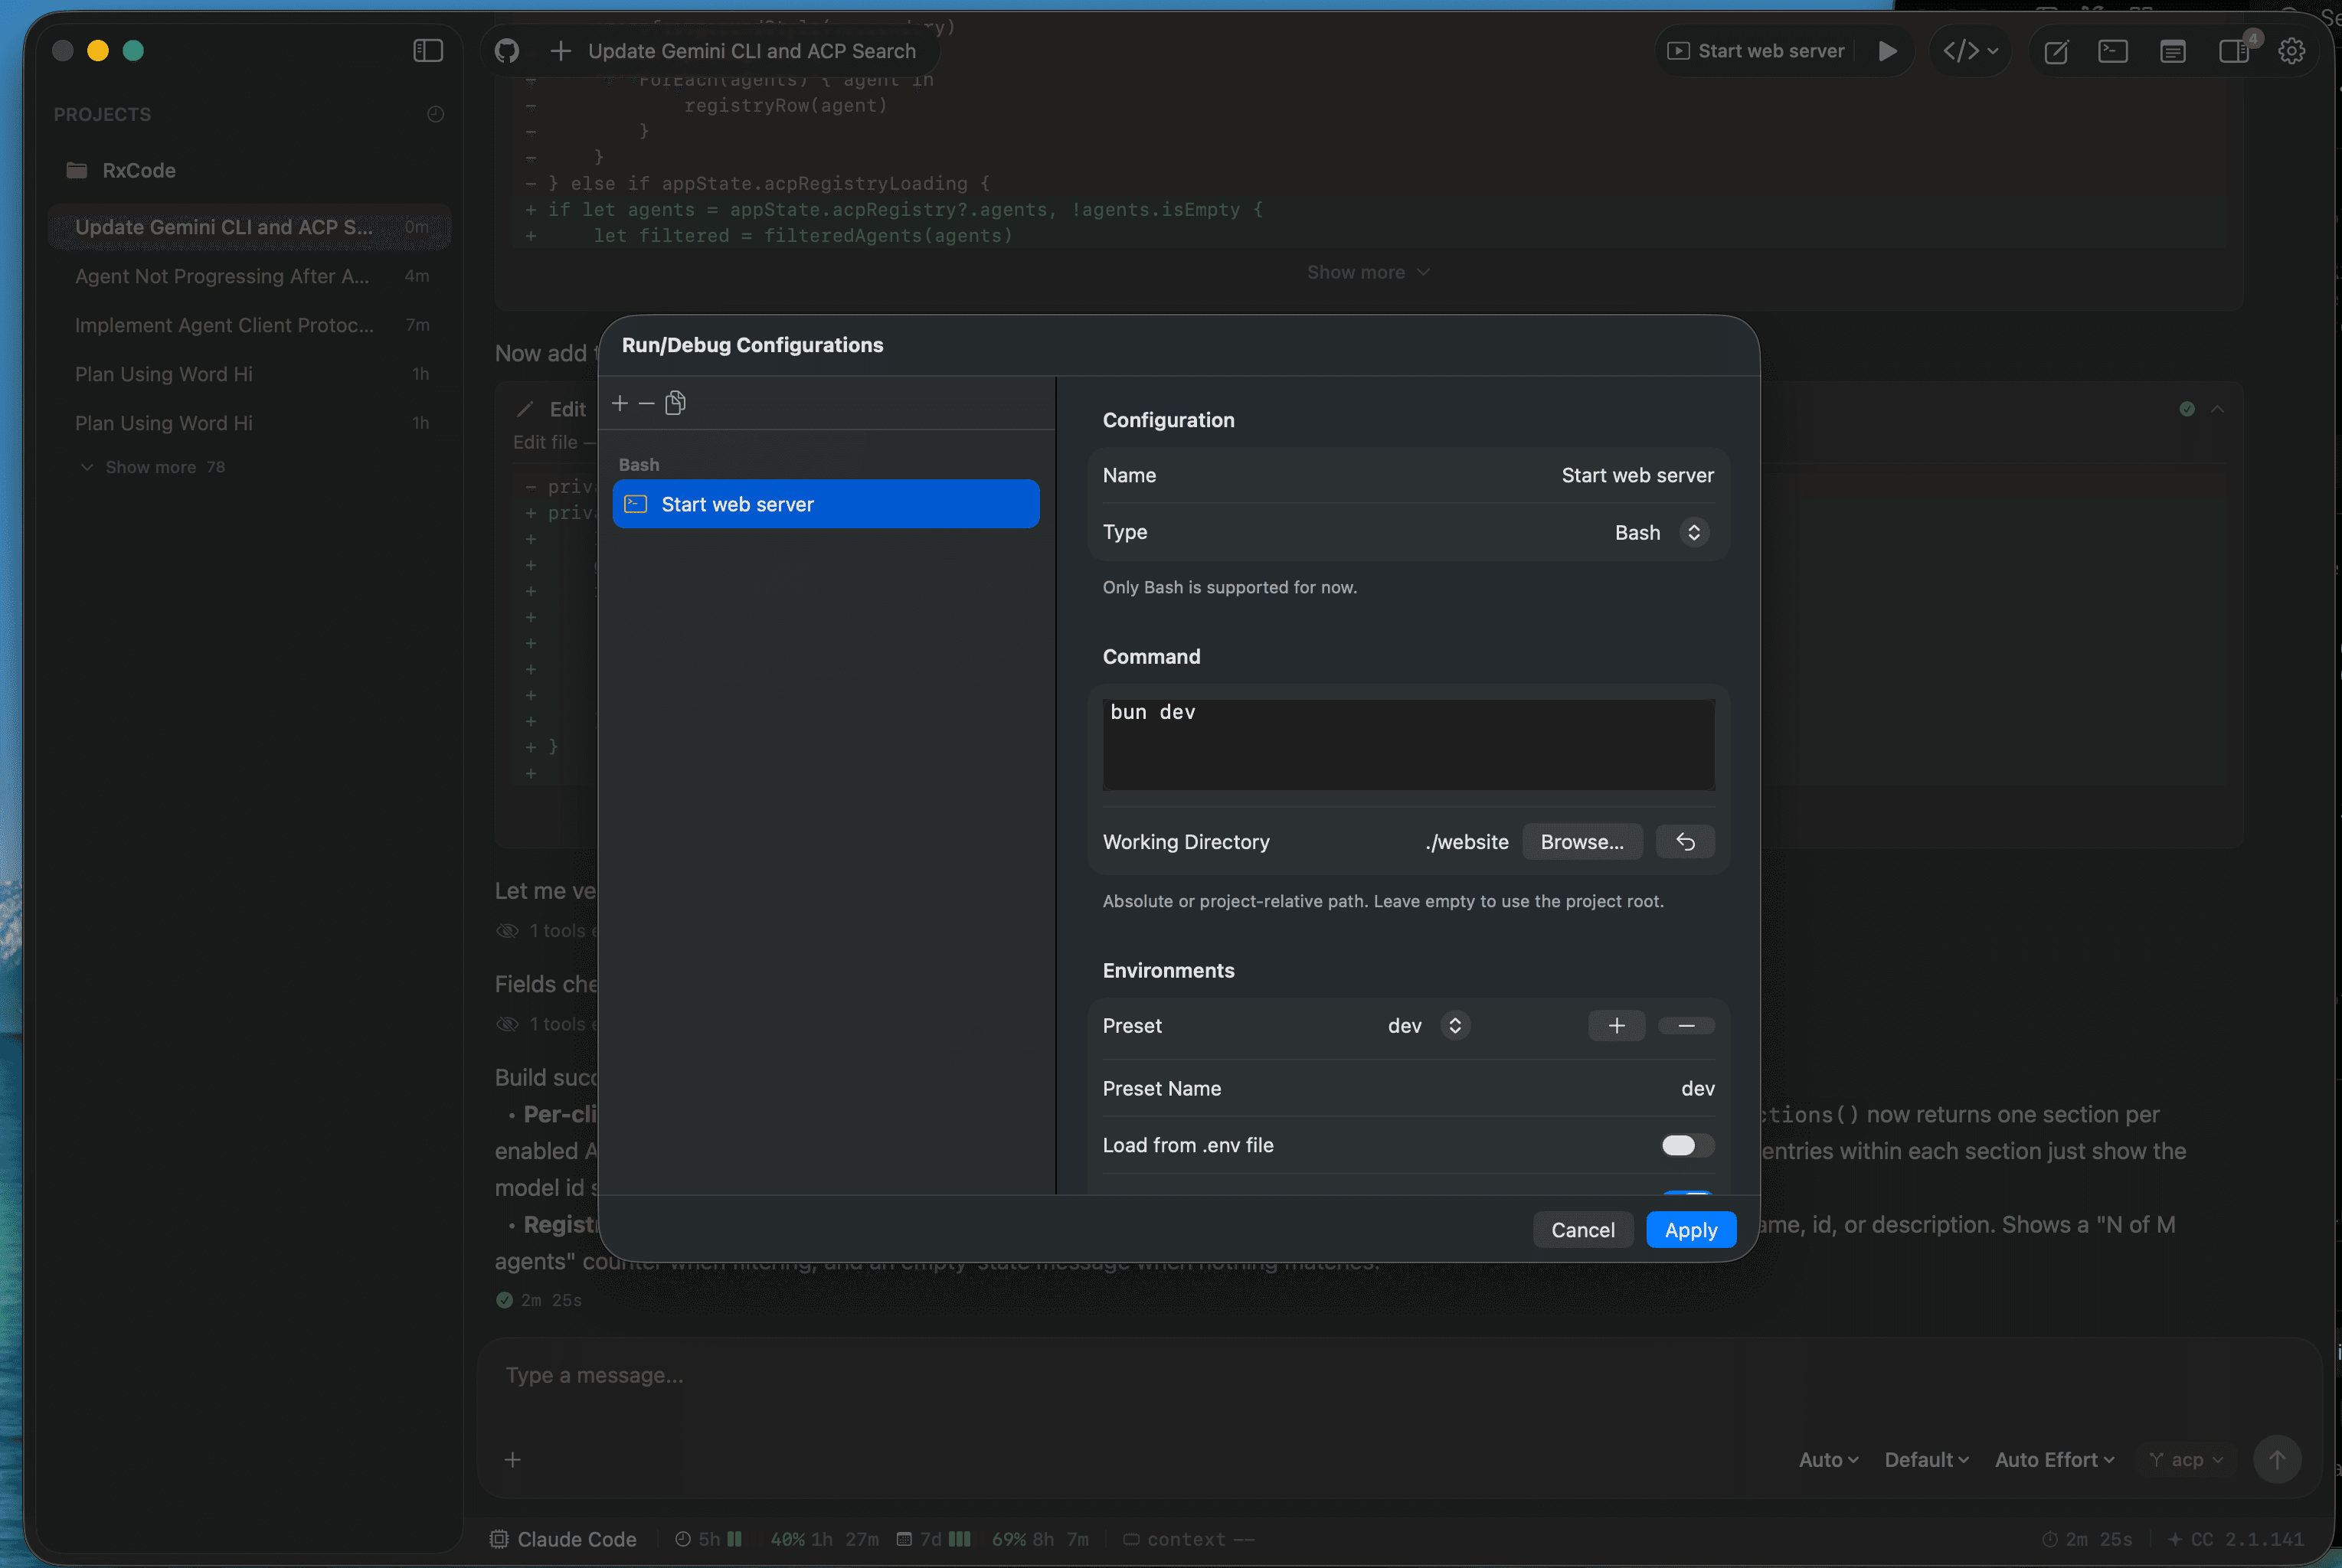Remove the selected run configuration
Viewport: 2342px width, 1568px height.
(646, 403)
